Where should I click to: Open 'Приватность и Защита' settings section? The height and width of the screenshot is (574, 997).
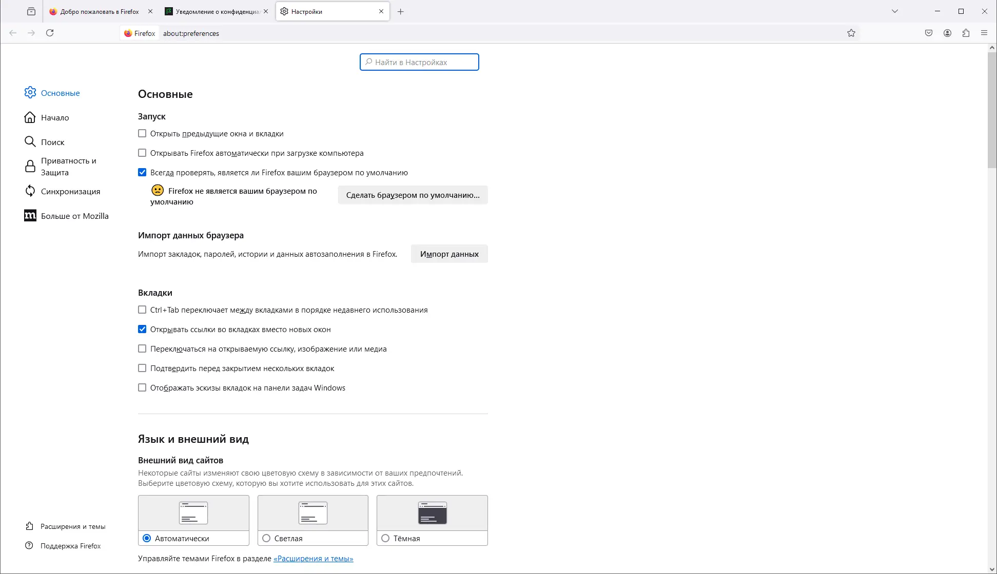pyautogui.click(x=68, y=167)
